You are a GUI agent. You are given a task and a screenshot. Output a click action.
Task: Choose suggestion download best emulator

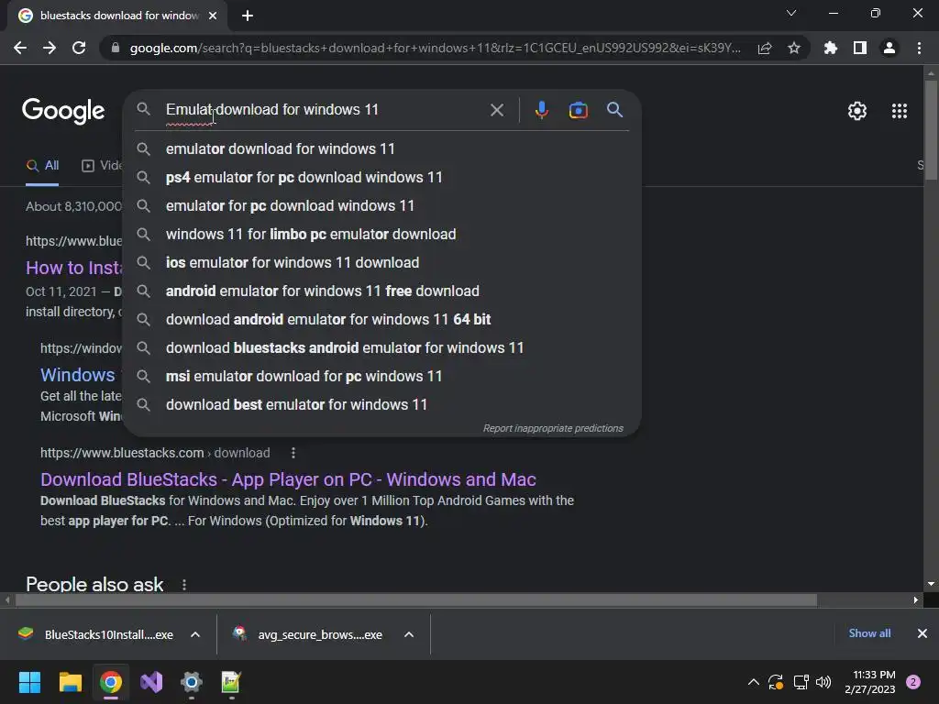[x=381, y=404]
